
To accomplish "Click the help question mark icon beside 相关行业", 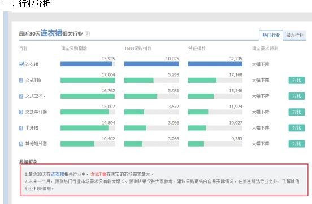I will (87, 34).
